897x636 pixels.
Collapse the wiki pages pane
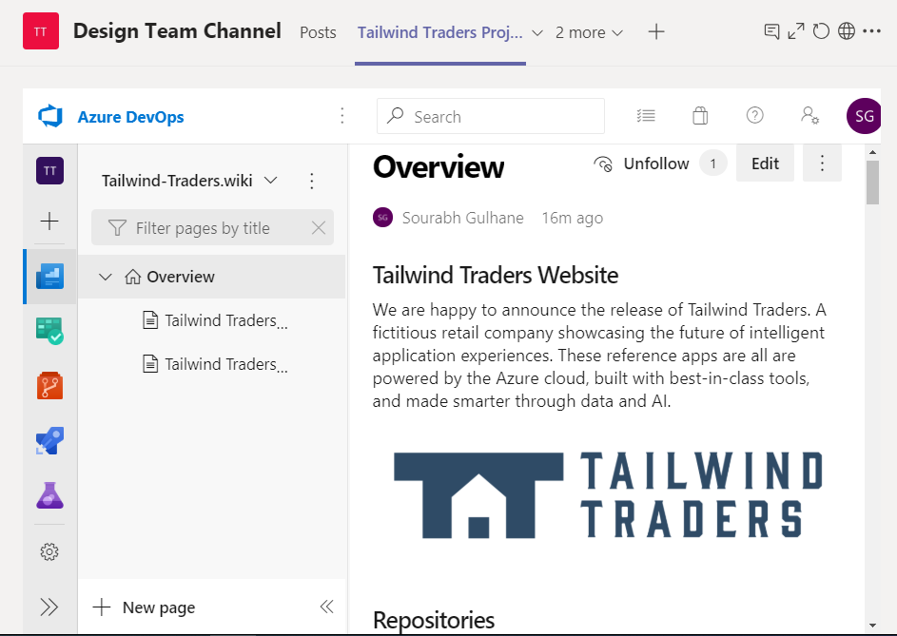click(x=326, y=607)
